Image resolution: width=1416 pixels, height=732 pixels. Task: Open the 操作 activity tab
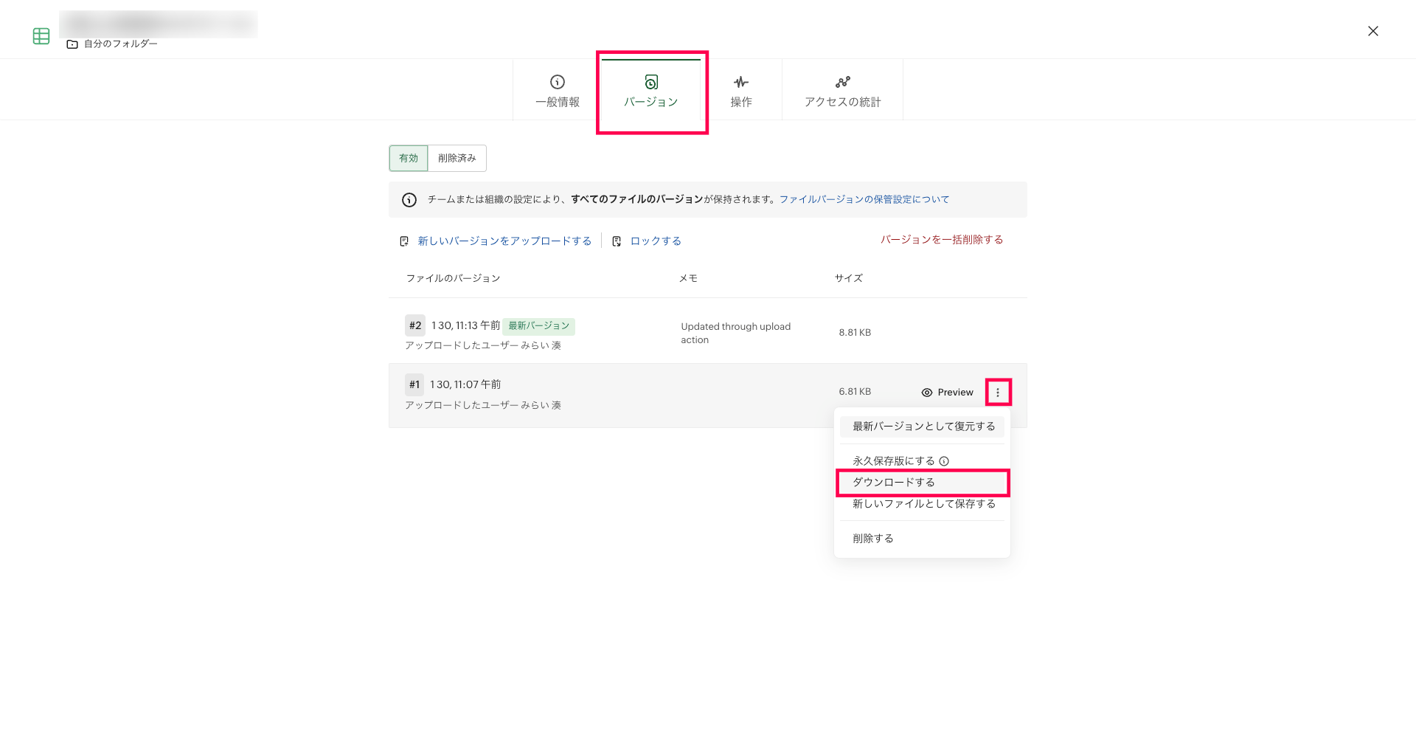point(741,91)
